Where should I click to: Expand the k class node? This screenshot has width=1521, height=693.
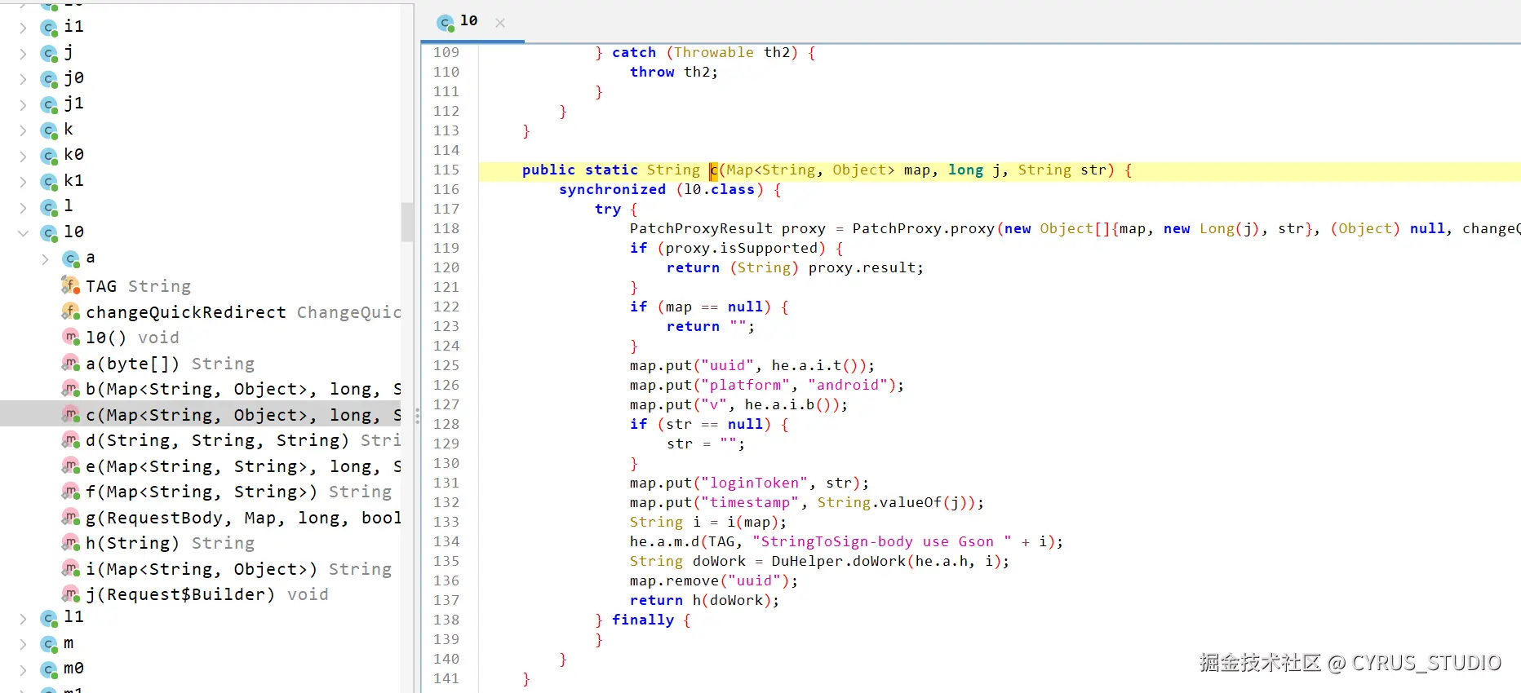[x=23, y=131]
